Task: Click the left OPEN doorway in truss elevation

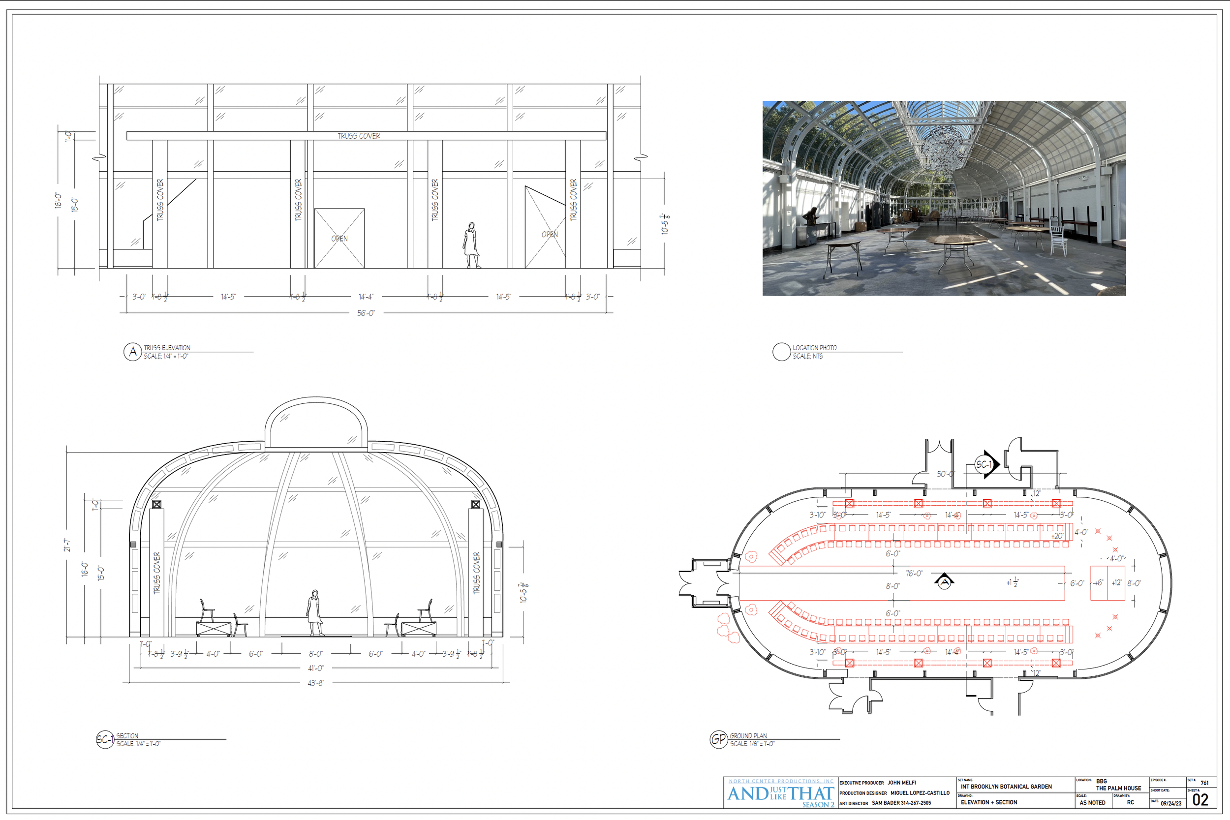Action: tap(339, 239)
